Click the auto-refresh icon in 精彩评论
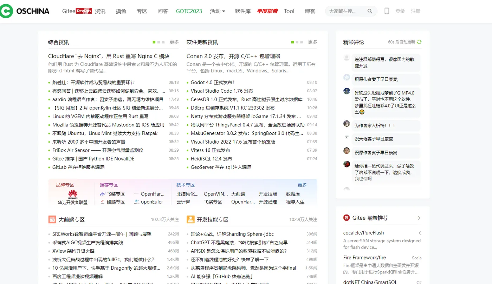The height and width of the screenshot is (284, 492). coord(419,42)
